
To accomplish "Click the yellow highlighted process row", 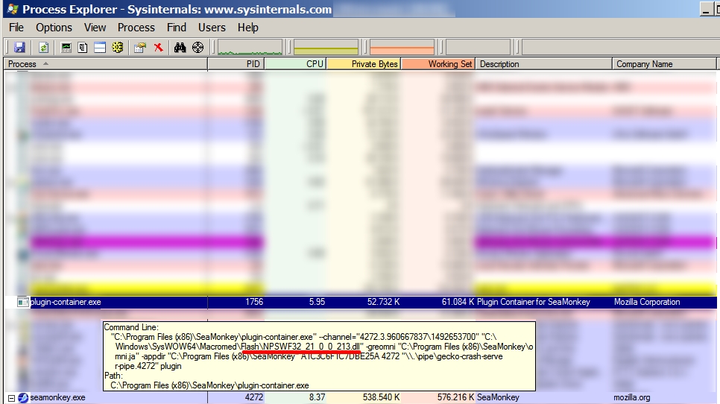I will coord(360,288).
